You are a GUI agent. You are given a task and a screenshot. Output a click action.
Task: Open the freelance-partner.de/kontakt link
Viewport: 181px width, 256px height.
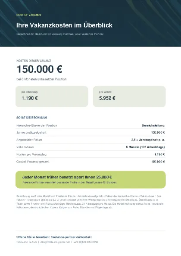[x=71, y=237]
